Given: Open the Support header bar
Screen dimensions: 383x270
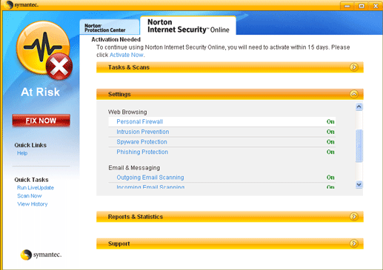Looking at the screenshot, I should pos(230,243).
